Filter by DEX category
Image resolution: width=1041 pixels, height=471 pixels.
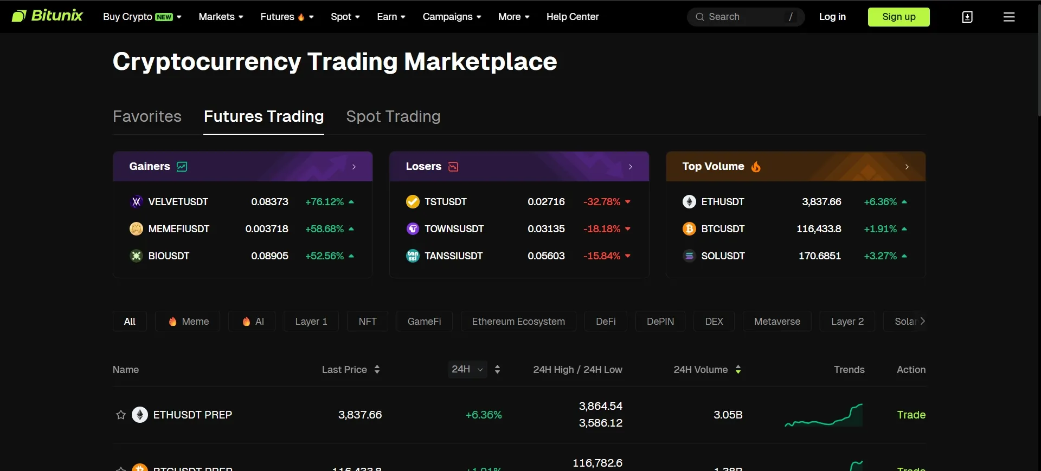[x=714, y=322]
